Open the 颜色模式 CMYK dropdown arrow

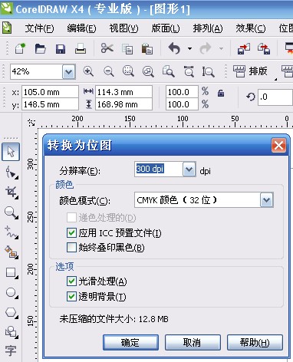click(x=267, y=200)
